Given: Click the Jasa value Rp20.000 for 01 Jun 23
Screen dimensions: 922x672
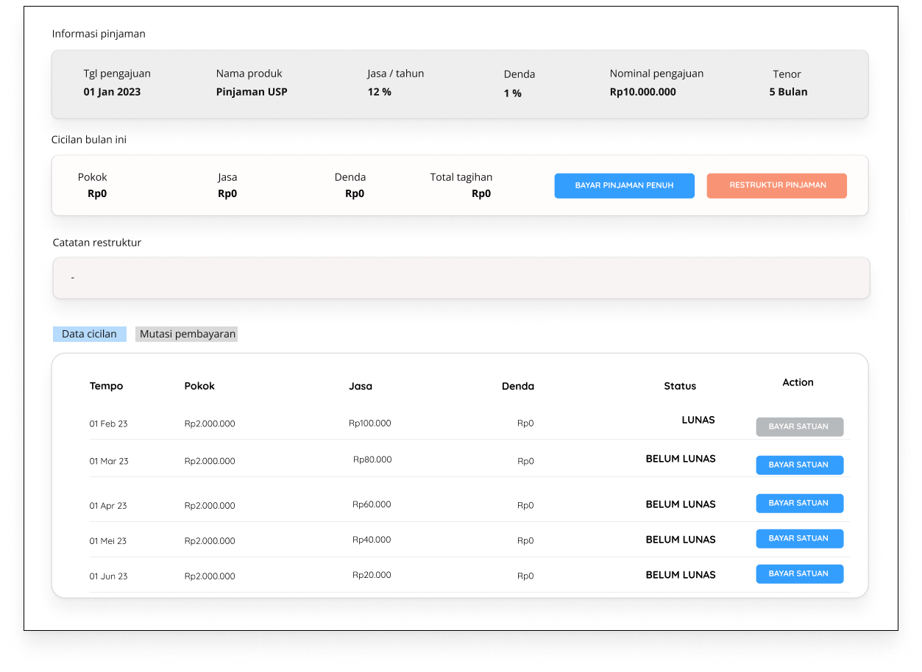Looking at the screenshot, I should (371, 575).
